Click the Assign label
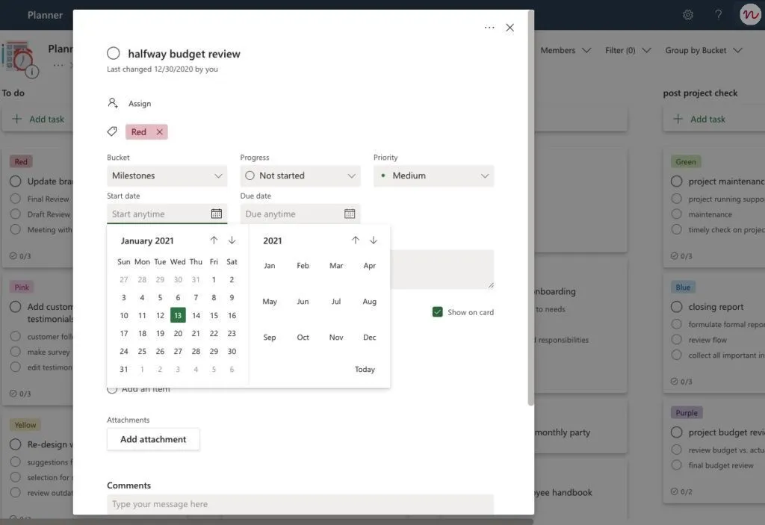765x525 pixels. click(x=140, y=104)
